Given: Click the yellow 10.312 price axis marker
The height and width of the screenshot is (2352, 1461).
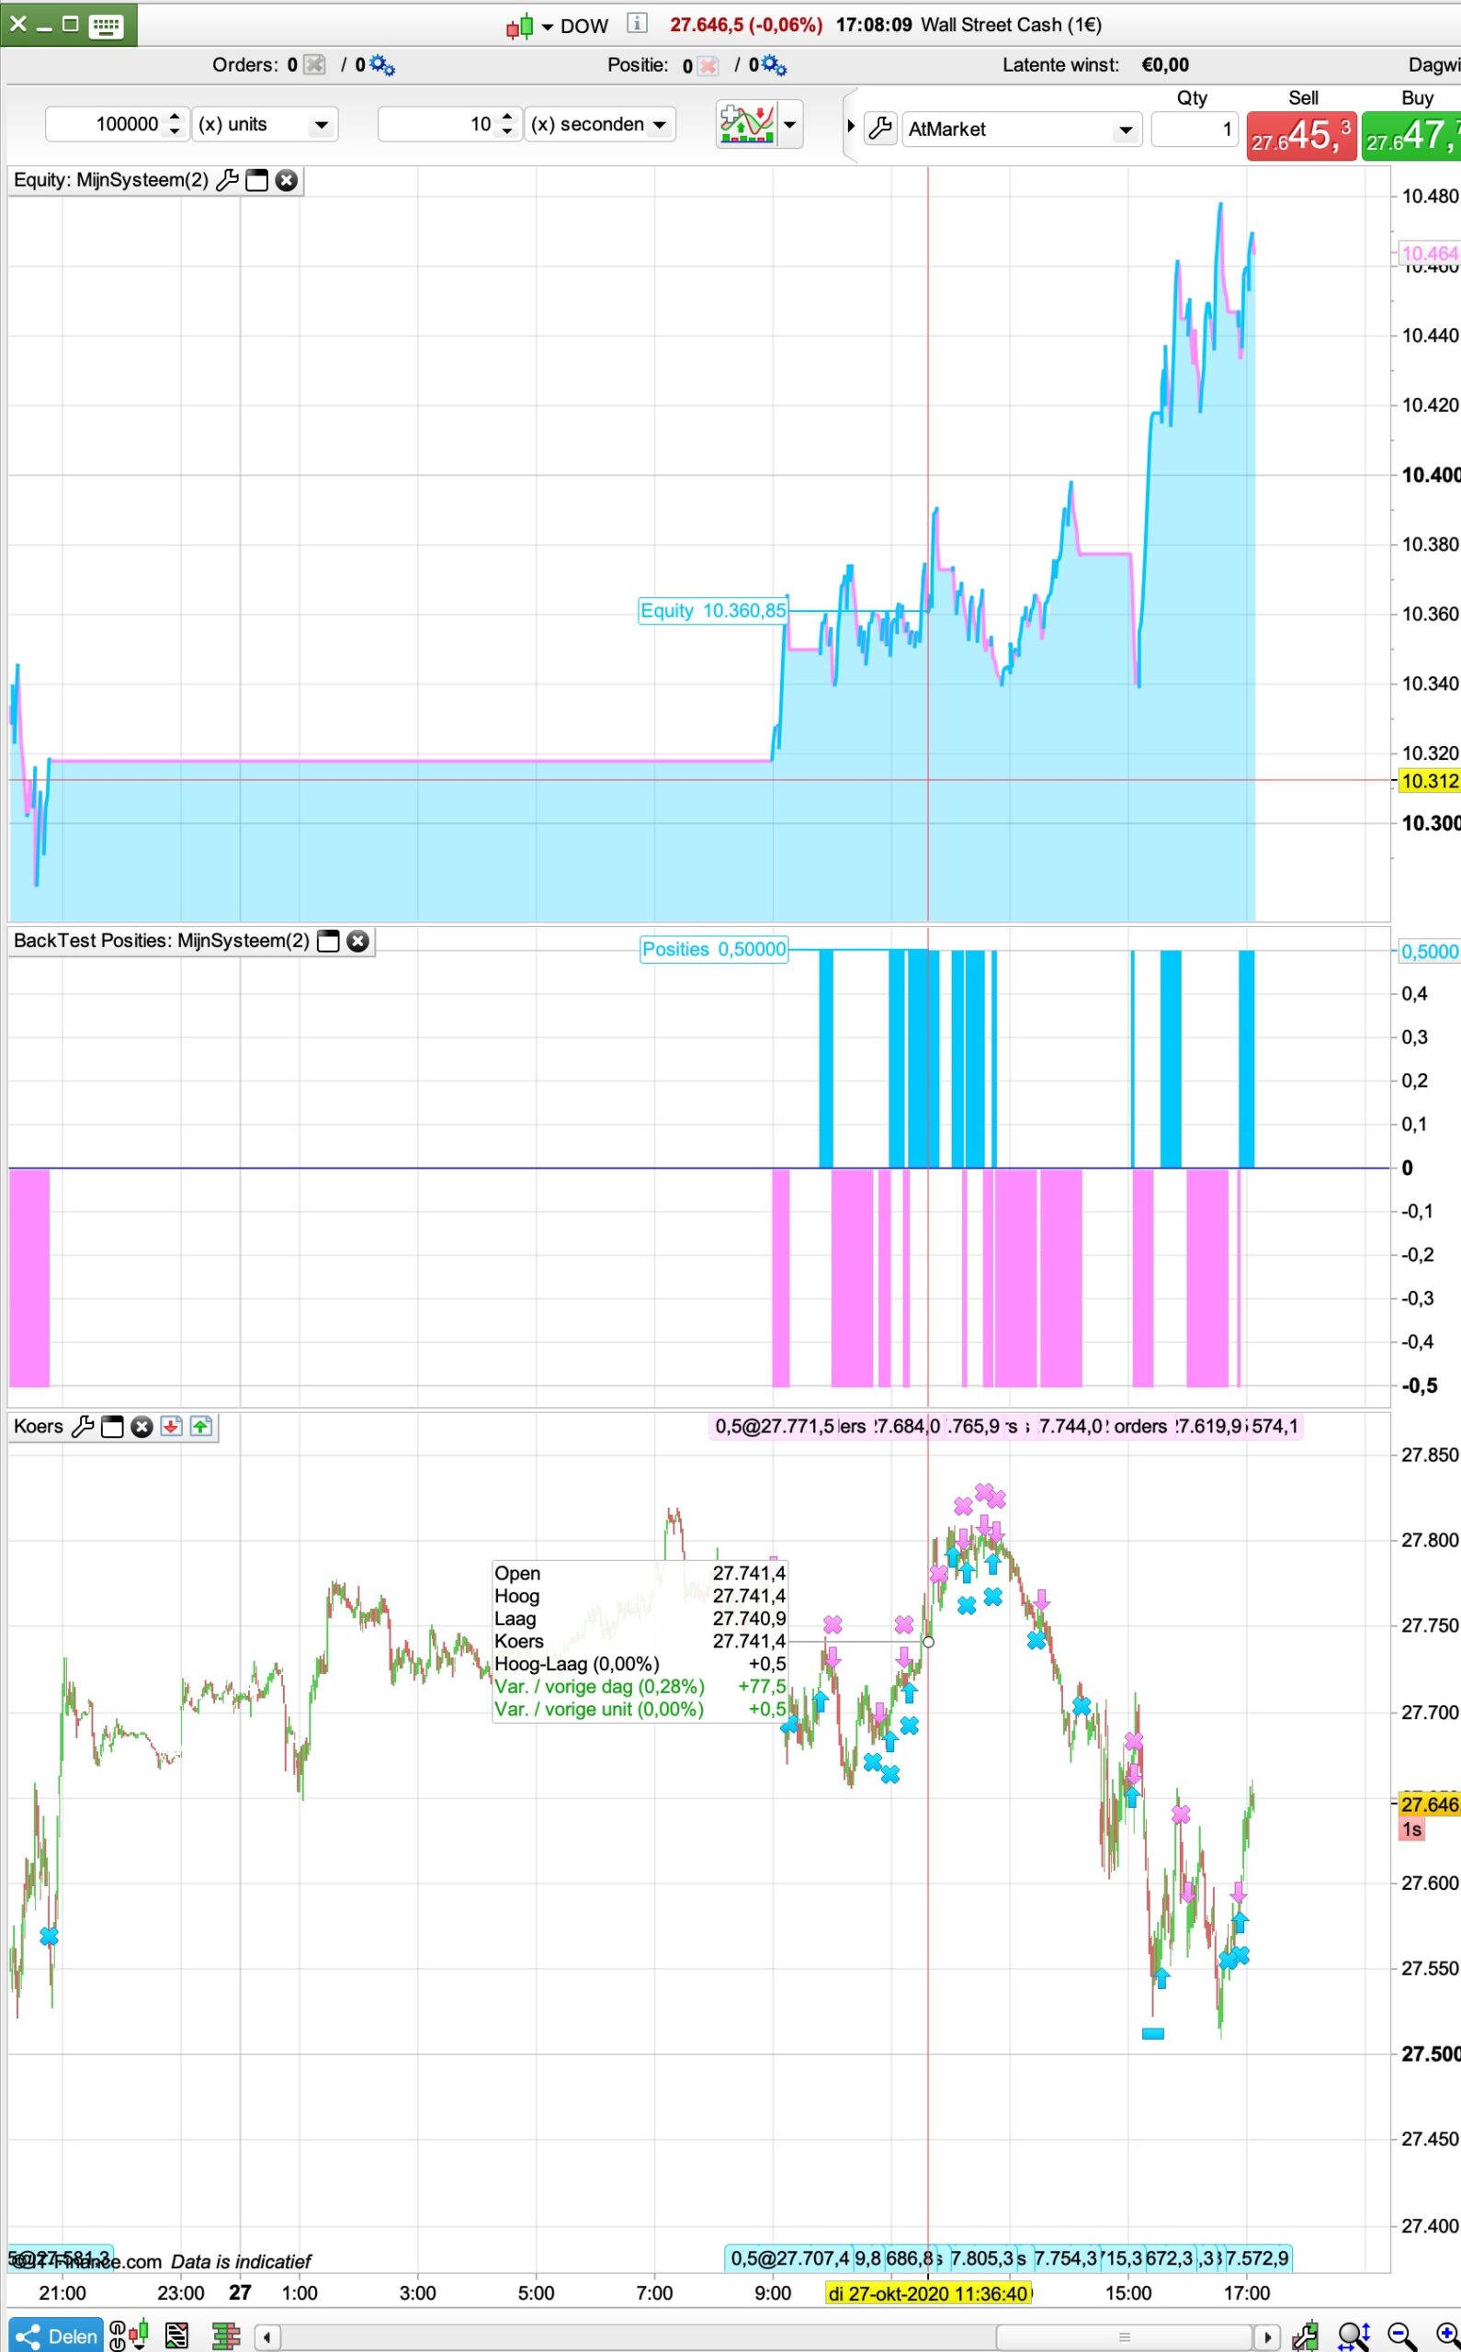Looking at the screenshot, I should click(1429, 780).
